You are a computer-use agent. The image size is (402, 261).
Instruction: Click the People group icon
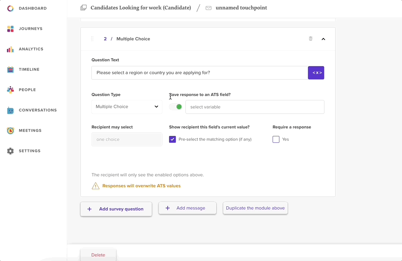[x=10, y=90]
